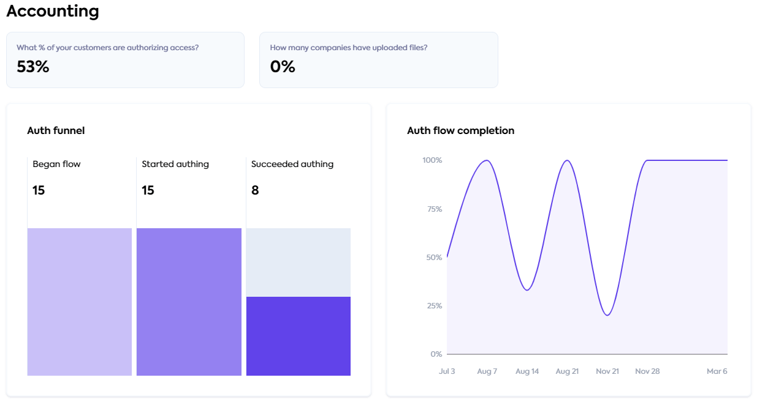Select the Started authing bar
This screenshot has height=402, width=757.
(x=189, y=302)
